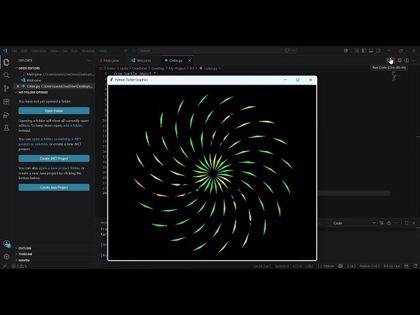The image size is (420, 315).
Task: Open Explorer Views and More Actions ellipsis
Action: point(89,60)
